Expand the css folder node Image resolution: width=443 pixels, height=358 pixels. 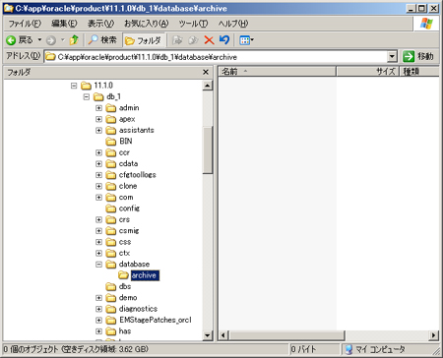tap(98, 242)
